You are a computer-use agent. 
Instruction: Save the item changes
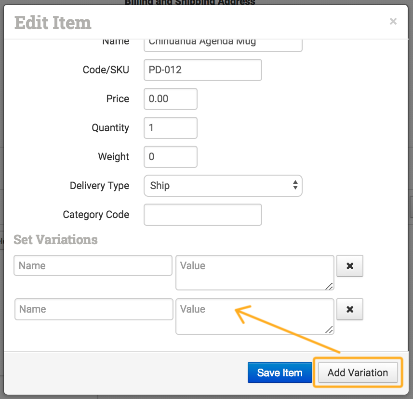click(280, 373)
